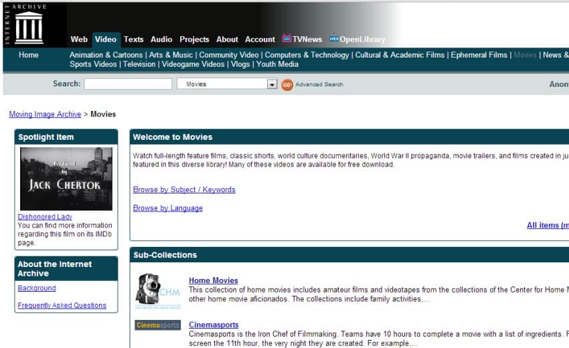Click the OpenLibrary icon
The height and width of the screenshot is (348, 569).
click(x=334, y=38)
